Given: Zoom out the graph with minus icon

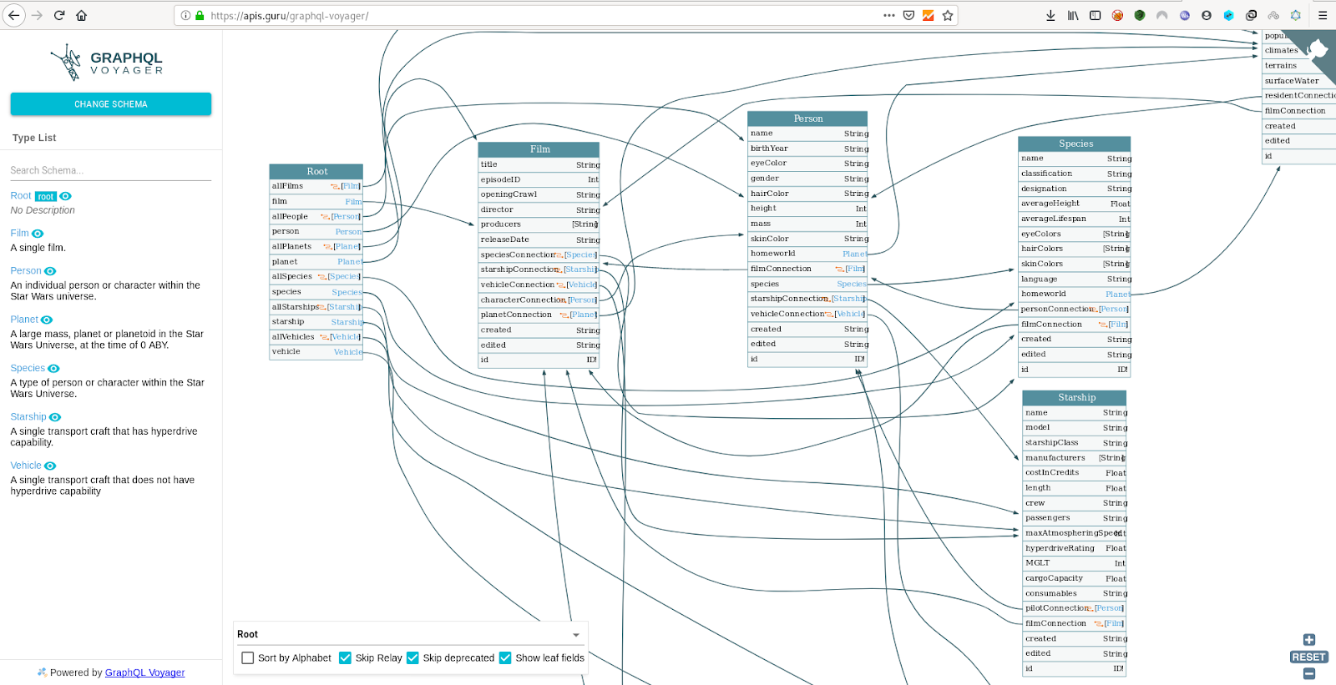Looking at the screenshot, I should click(x=1309, y=673).
